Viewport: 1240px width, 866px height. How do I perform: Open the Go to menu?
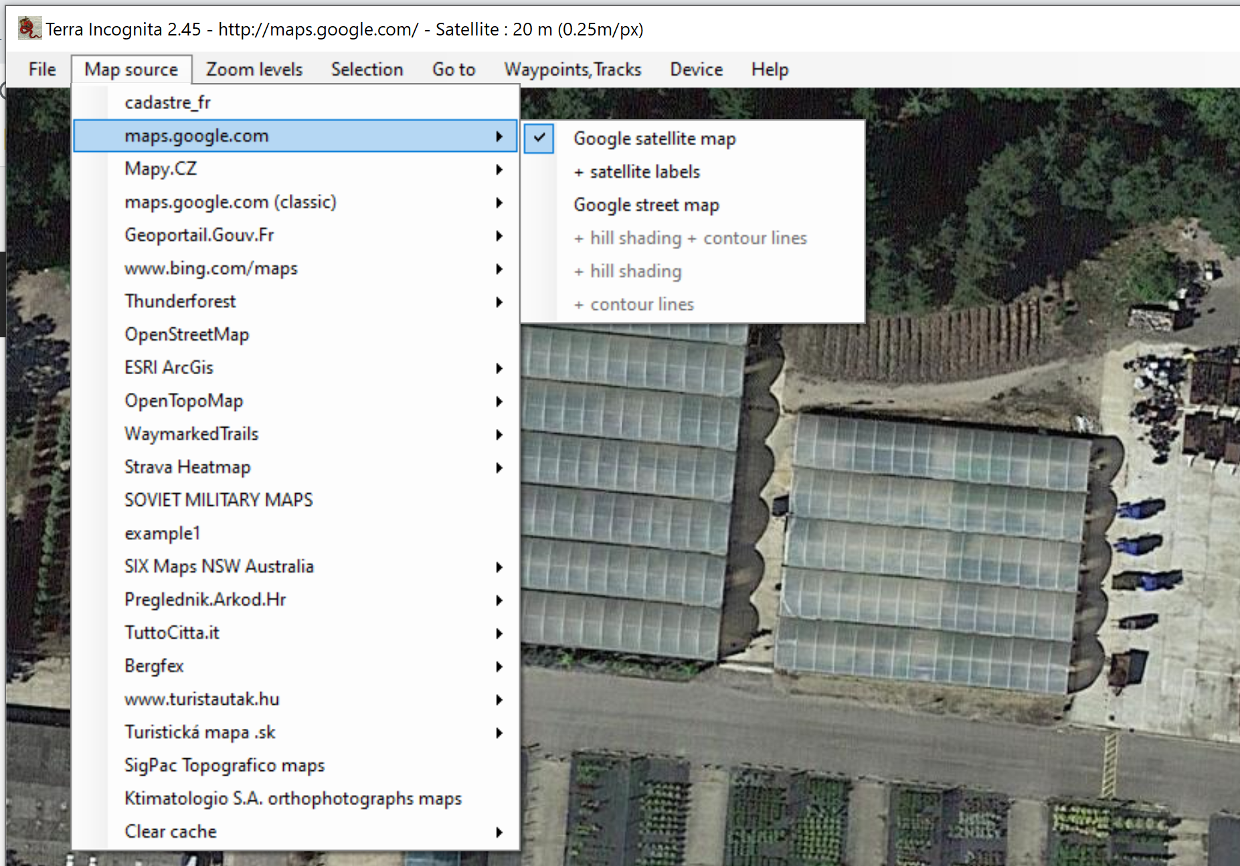tap(454, 70)
